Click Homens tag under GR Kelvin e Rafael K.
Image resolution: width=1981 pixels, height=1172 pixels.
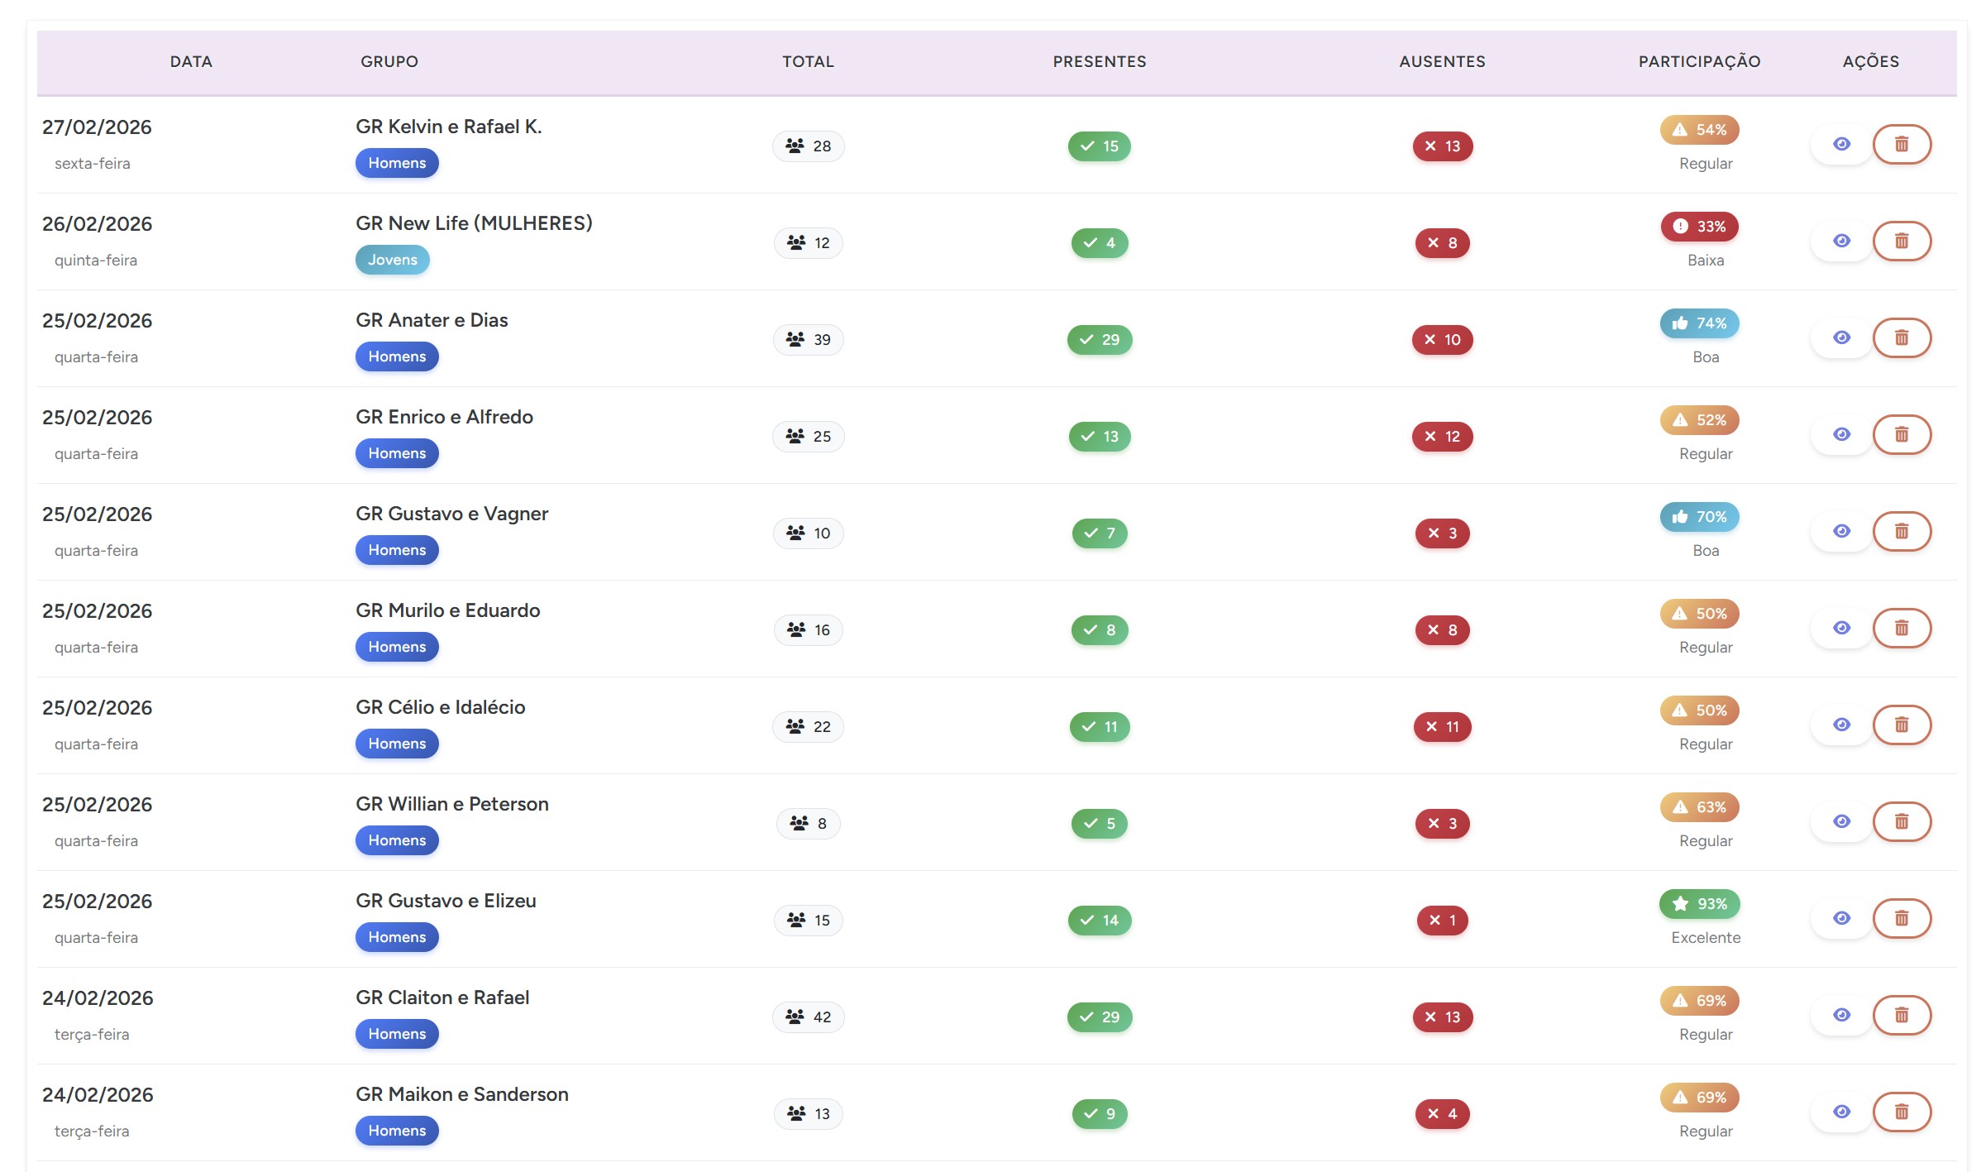pyautogui.click(x=397, y=163)
